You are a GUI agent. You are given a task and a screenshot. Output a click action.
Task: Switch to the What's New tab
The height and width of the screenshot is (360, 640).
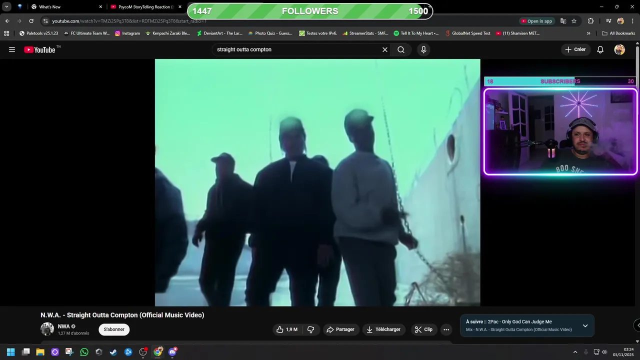65,7
